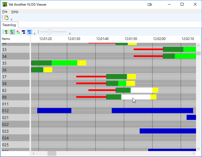Viewport: 202px width, 157px height.
Task: Click the app icon in title bar
Action: point(5,5)
